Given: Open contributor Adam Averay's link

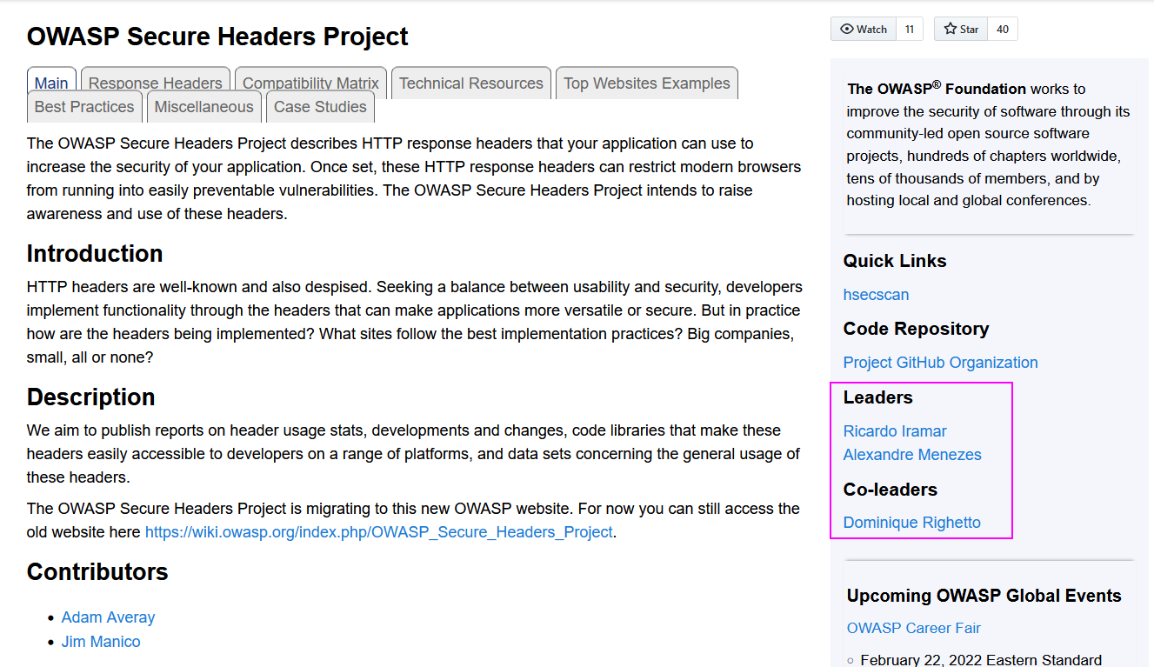Looking at the screenshot, I should tap(108, 617).
